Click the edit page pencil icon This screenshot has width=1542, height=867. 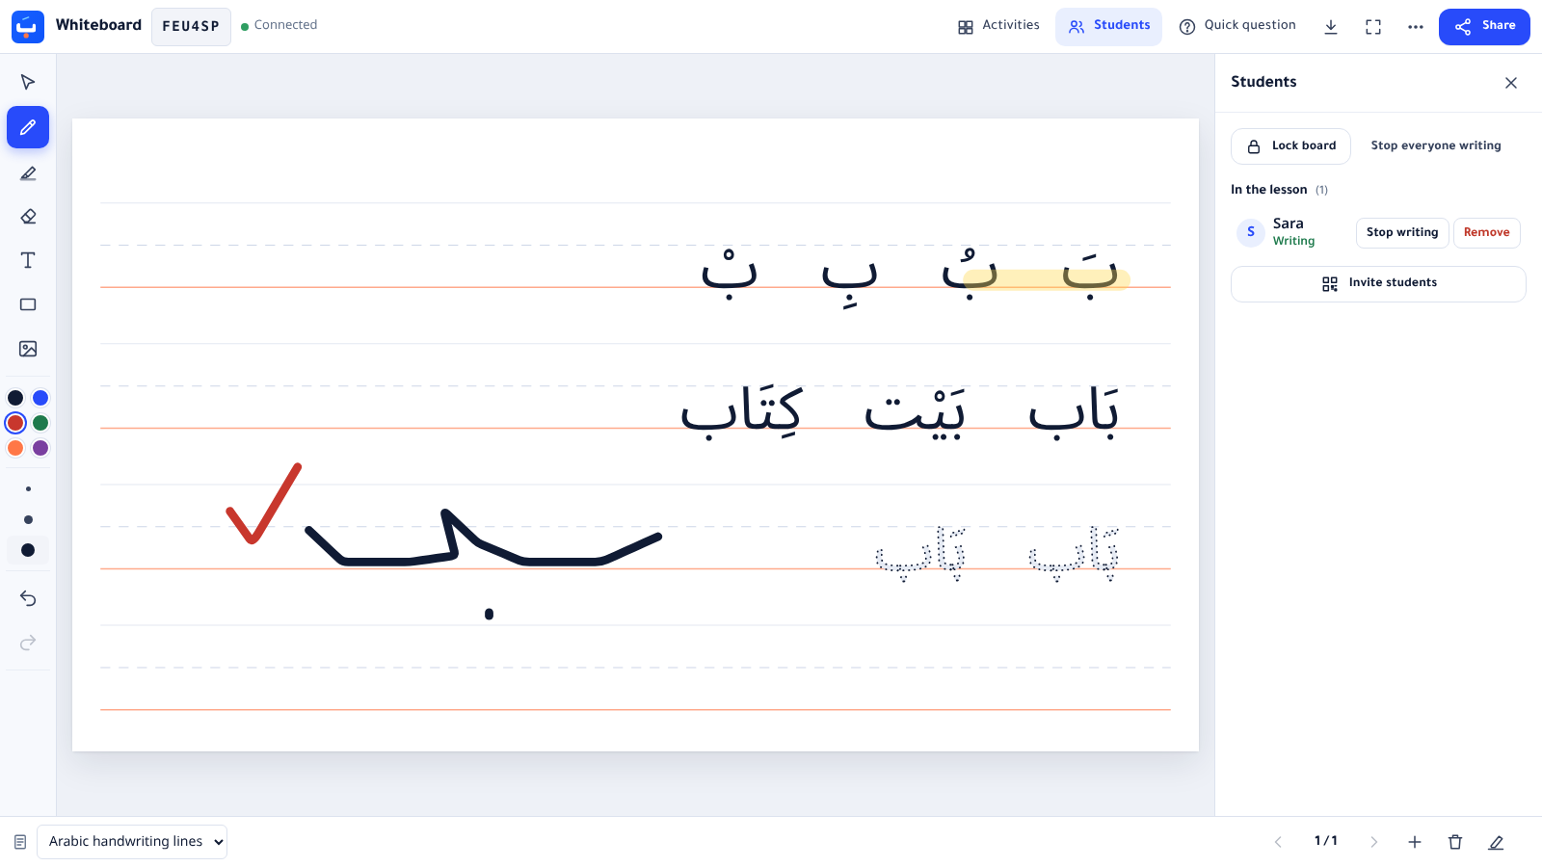[x=1496, y=842]
